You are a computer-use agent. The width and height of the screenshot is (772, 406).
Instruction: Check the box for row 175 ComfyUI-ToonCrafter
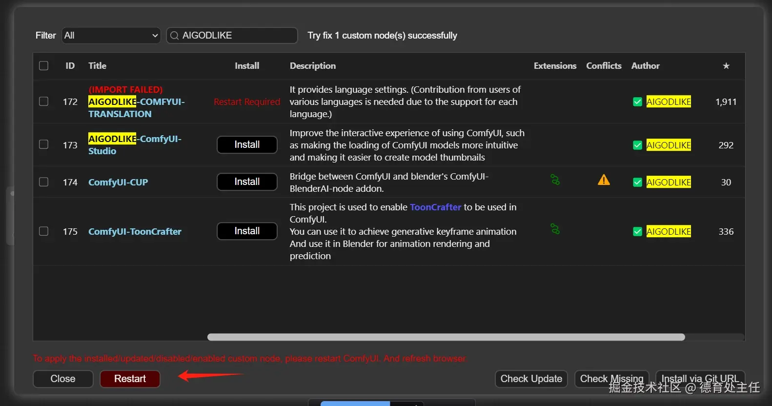pyautogui.click(x=44, y=231)
